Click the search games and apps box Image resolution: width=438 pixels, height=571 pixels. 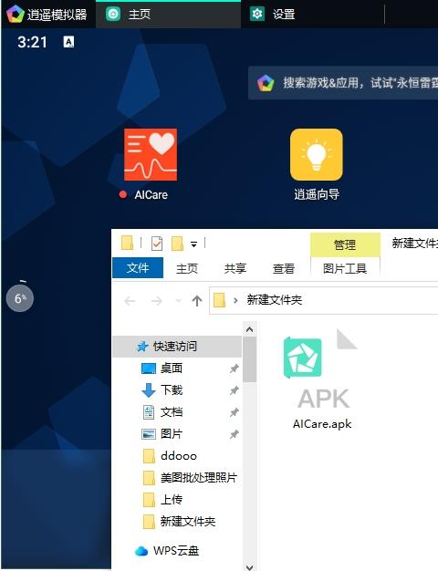pos(343,83)
